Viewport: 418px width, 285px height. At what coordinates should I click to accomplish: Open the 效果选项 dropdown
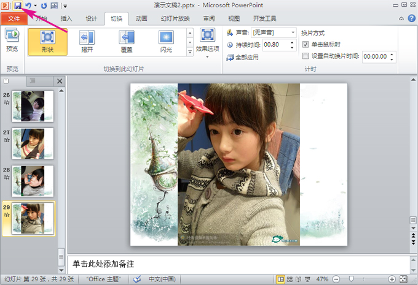[207, 43]
